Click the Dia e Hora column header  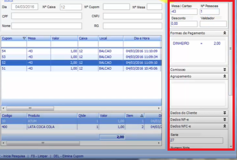pyautogui.click(x=142, y=38)
